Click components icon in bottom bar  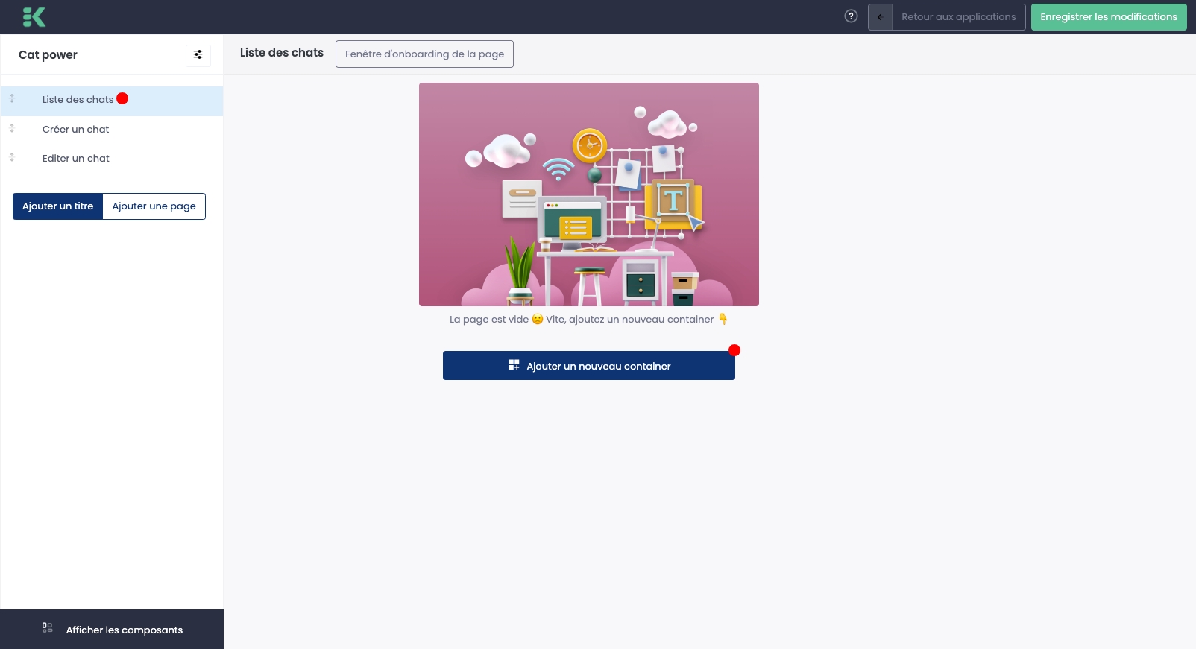coord(48,628)
